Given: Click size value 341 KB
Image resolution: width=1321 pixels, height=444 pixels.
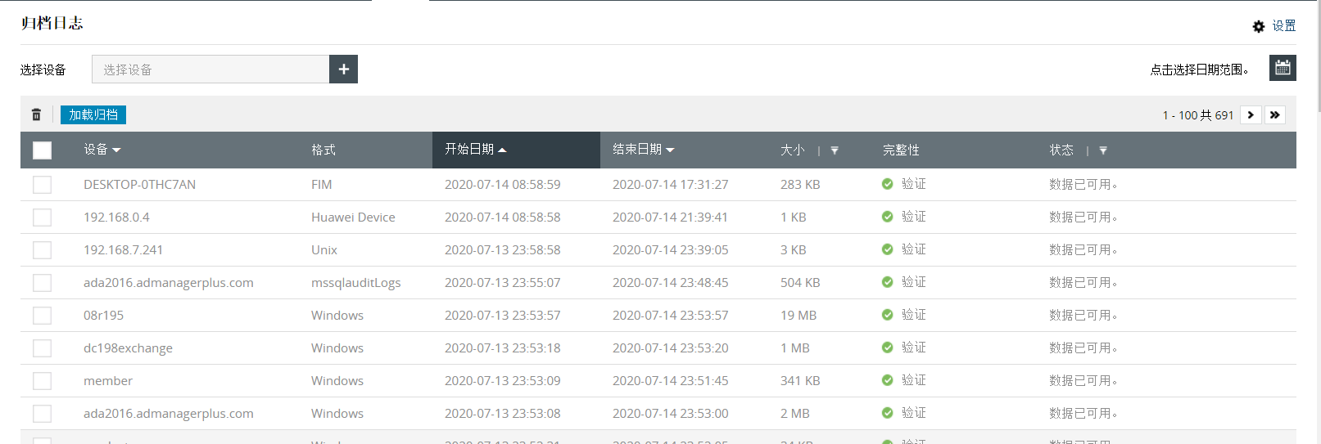Looking at the screenshot, I should point(800,381).
